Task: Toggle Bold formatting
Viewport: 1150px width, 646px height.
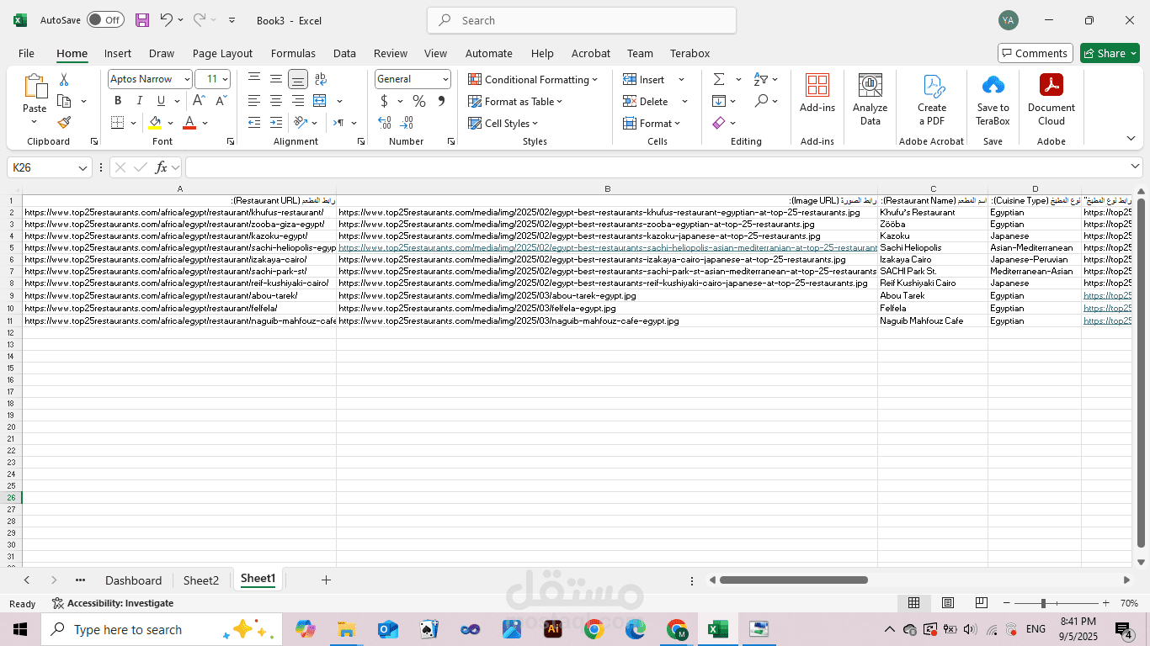Action: point(118,101)
